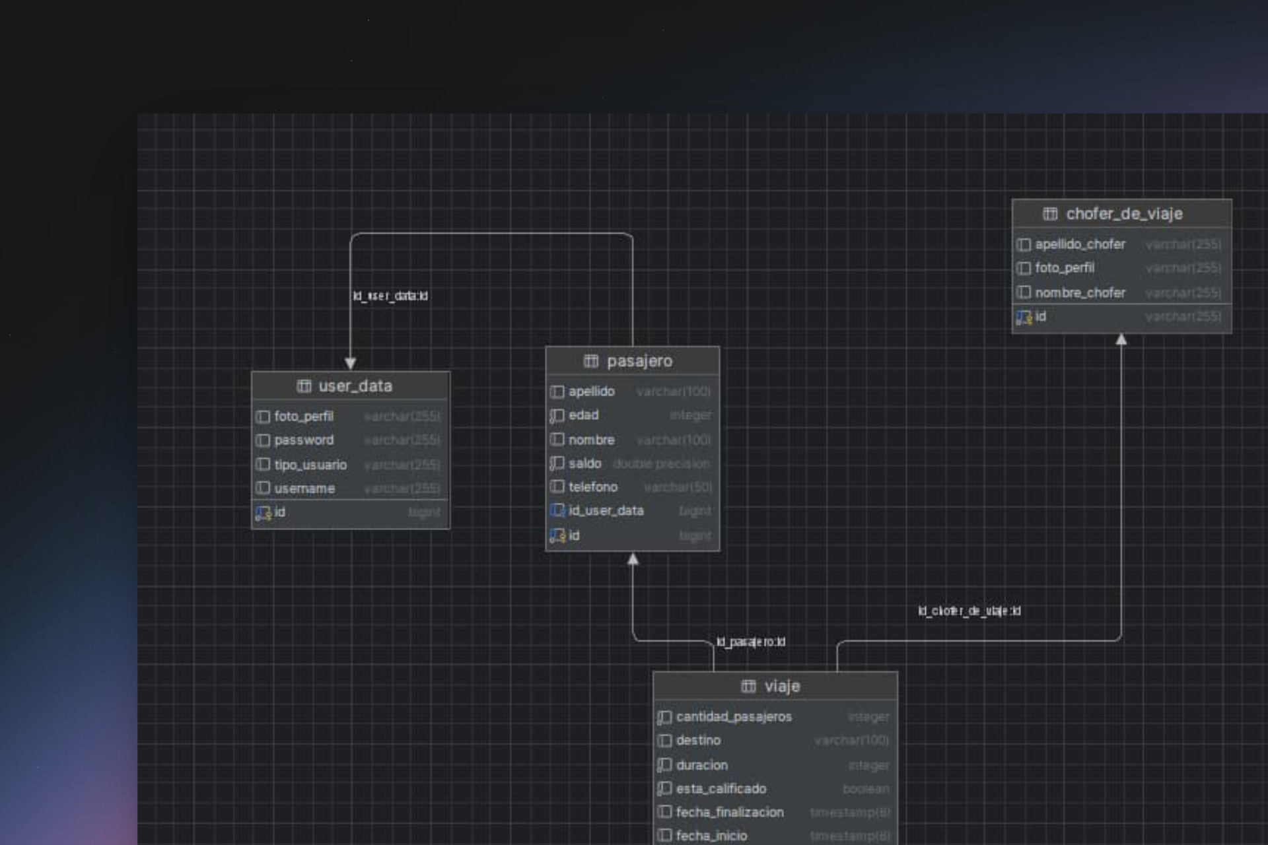Click the numeric icon beside cantidad_pasajeros

[664, 717]
